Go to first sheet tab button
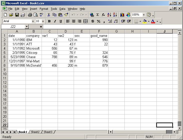This screenshot has height=140, width=183. coord(3,132)
